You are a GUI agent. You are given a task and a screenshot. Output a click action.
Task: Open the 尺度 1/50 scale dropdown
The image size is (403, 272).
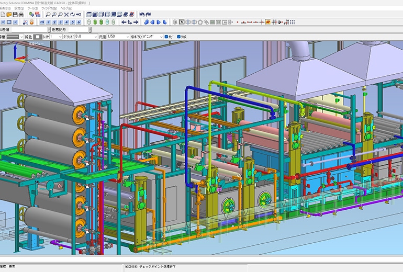(127, 37)
